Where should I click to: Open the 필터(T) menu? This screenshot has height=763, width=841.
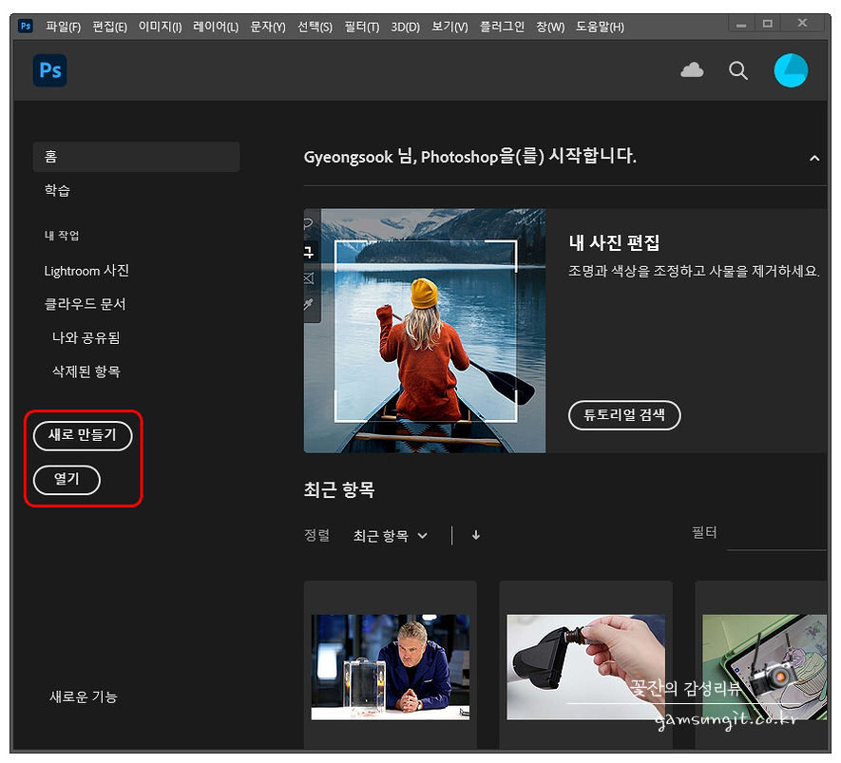point(361,27)
